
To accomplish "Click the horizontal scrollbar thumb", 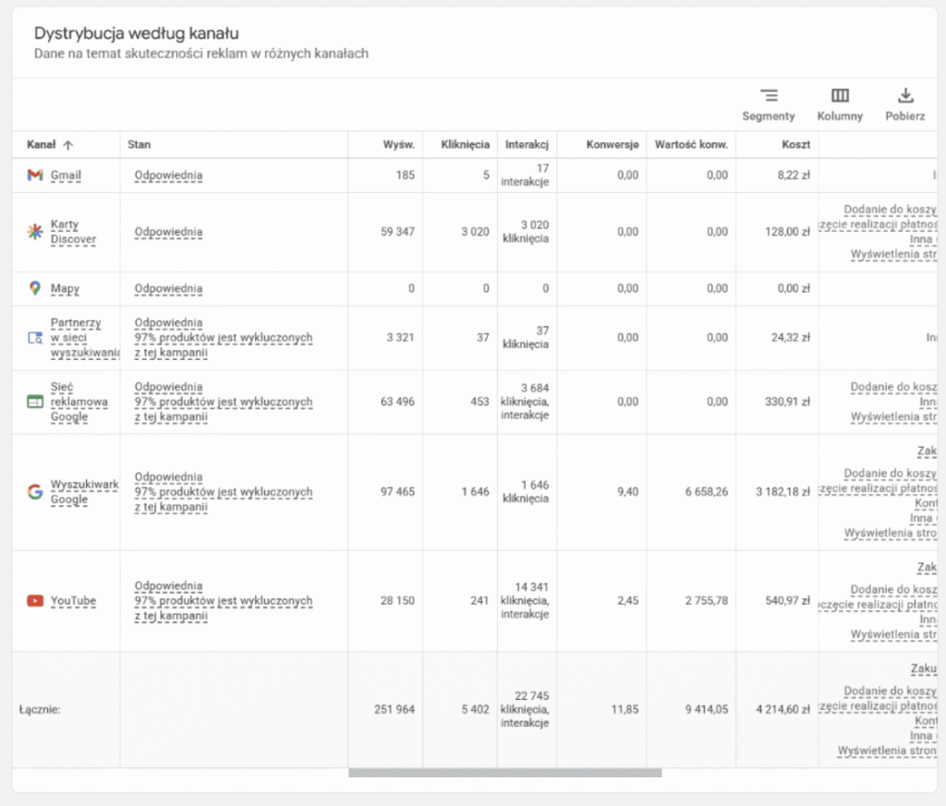I will point(504,773).
